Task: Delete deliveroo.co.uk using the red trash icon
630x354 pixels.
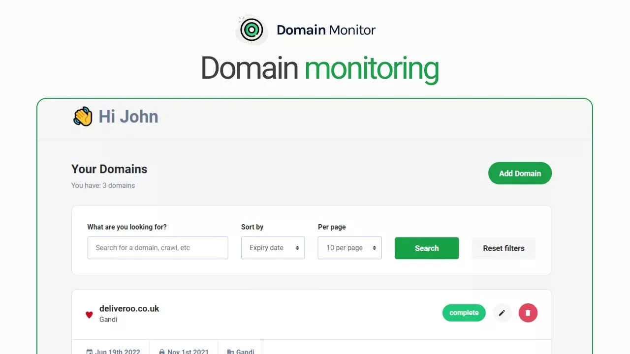Action: click(528, 313)
